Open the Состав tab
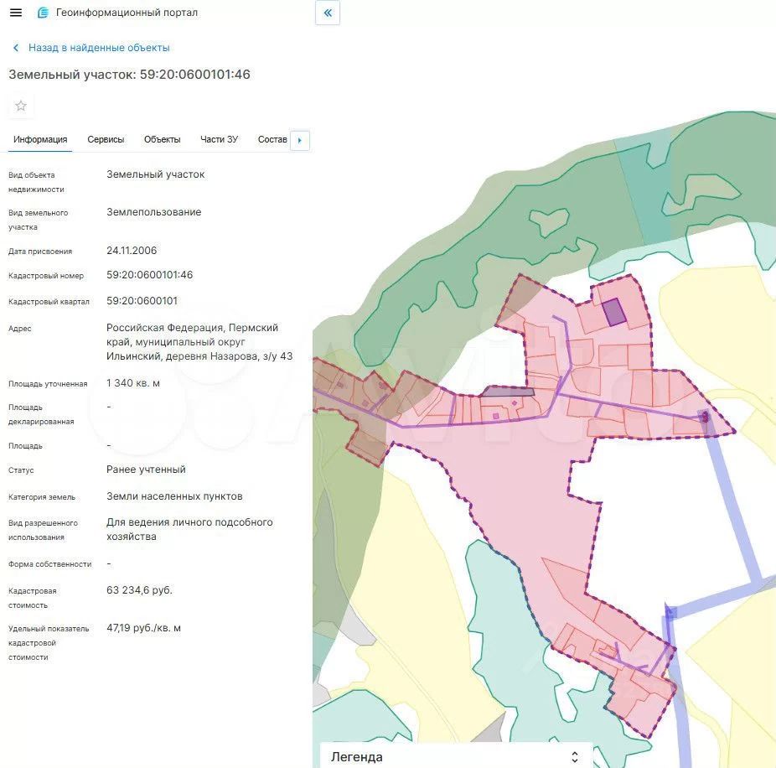 point(272,139)
